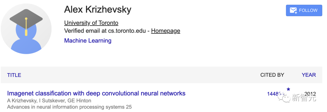This screenshot has width=327, height=112.
Task: Click the 新智元 watermark text
Action: coord(304,98)
